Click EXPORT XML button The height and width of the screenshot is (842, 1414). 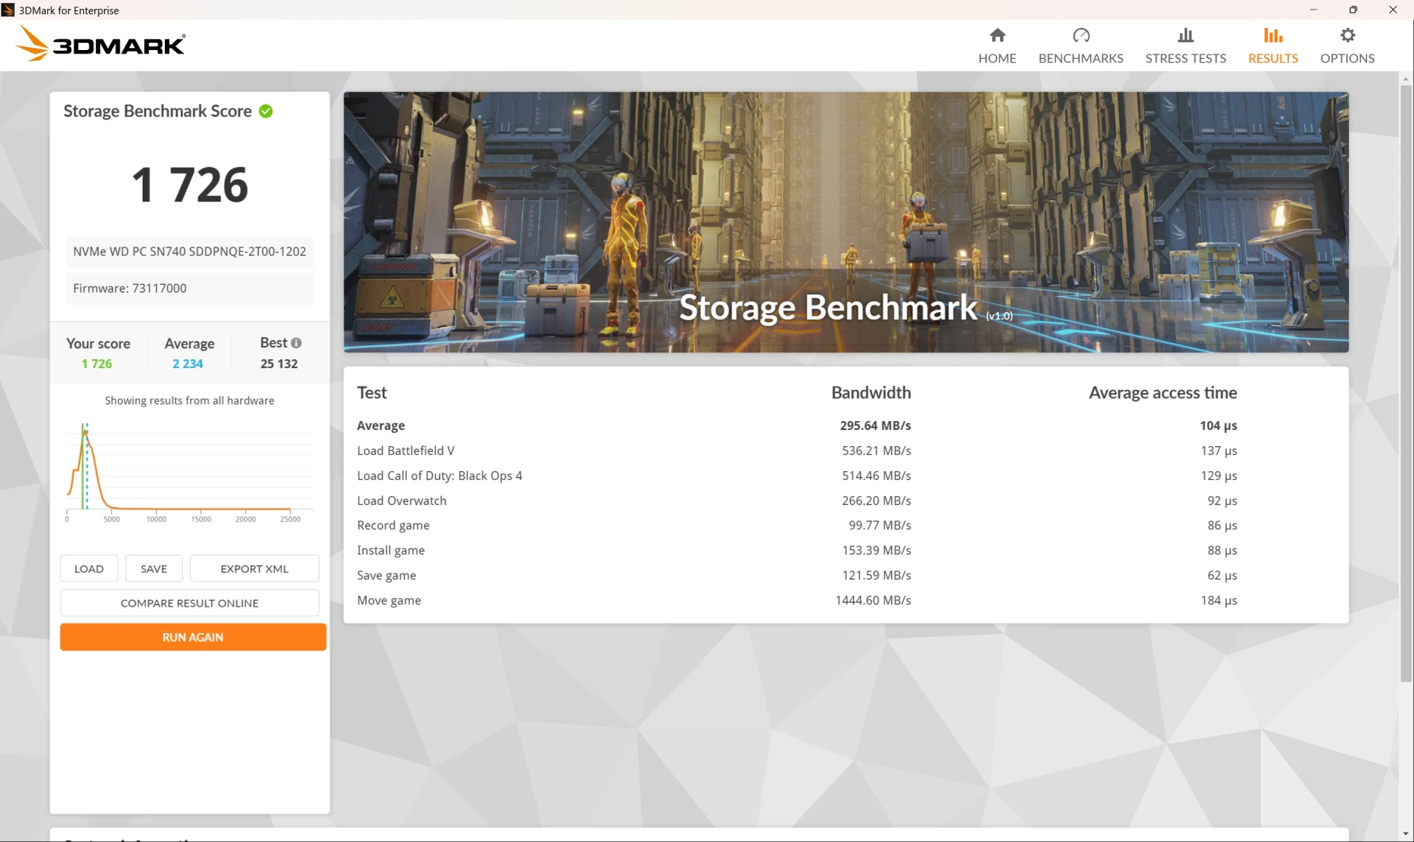[x=254, y=569]
